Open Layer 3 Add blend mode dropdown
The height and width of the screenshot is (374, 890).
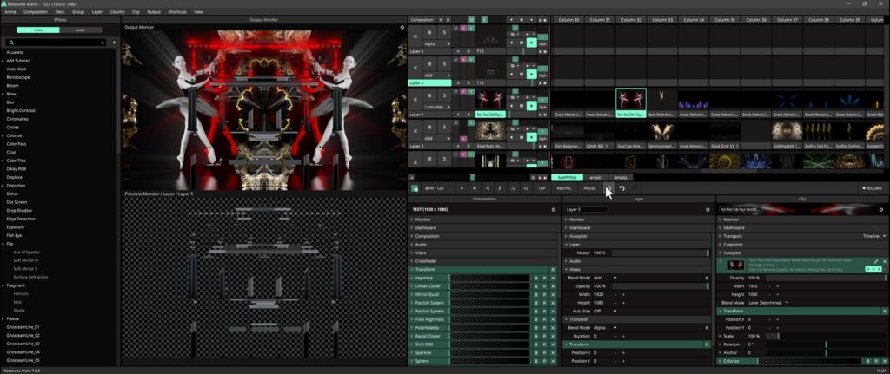[437, 138]
